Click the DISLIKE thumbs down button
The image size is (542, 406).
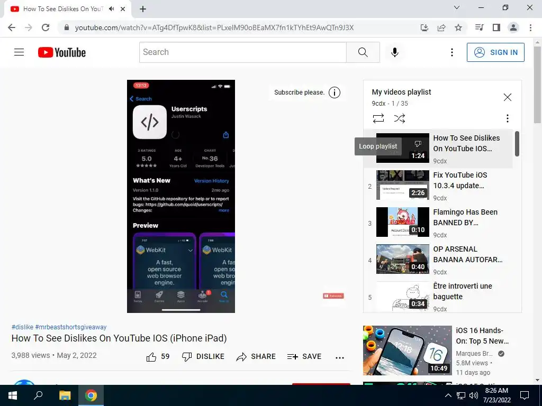pyautogui.click(x=203, y=357)
